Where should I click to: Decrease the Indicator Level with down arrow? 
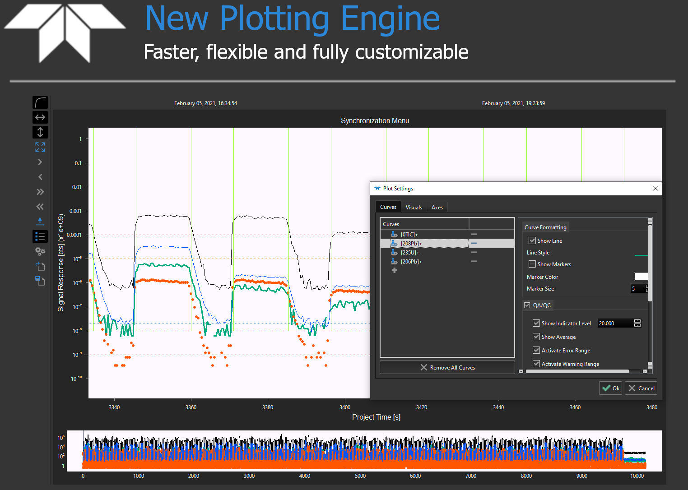coord(637,325)
